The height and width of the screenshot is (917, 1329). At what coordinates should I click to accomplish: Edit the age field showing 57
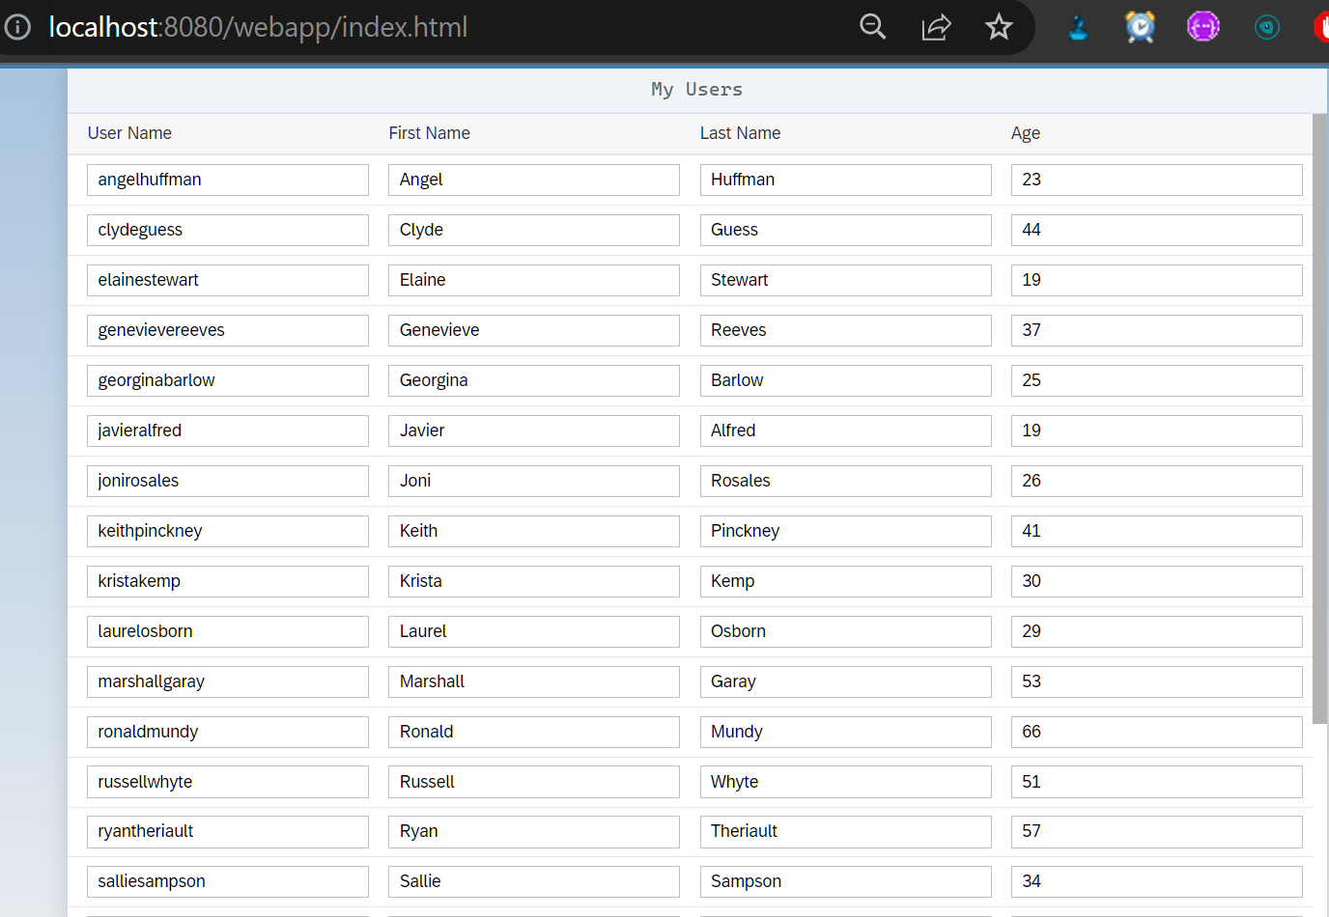[1157, 831]
